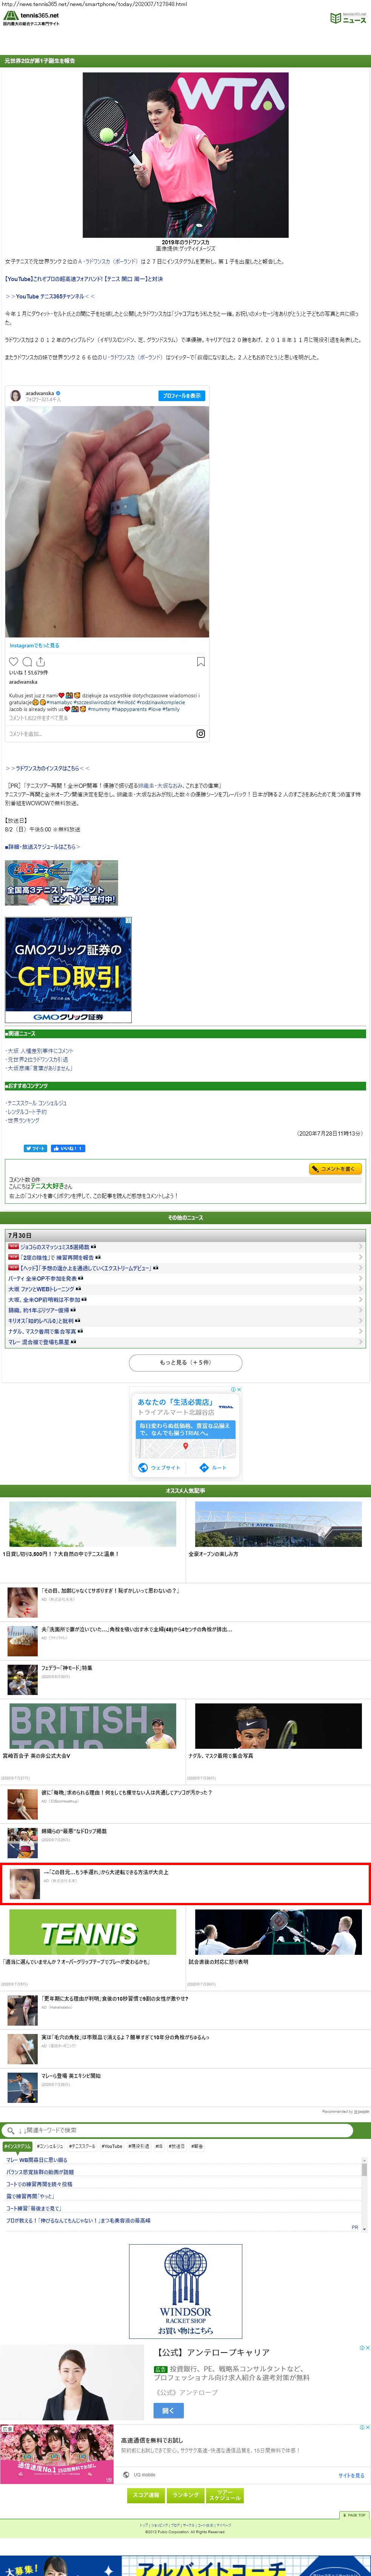Click プロフィールを表示 button on Instagram embed
This screenshot has width=371, height=2576.
click(182, 396)
